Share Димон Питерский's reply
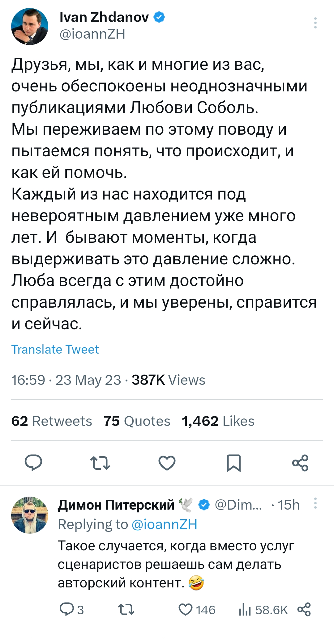The image size is (334, 639). pos(304,610)
